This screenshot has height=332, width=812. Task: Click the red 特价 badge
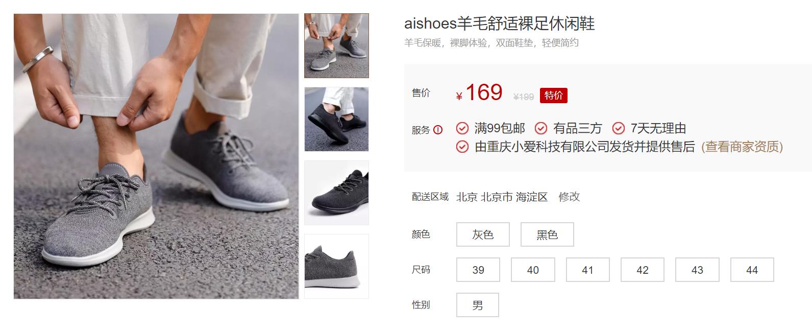coord(554,96)
